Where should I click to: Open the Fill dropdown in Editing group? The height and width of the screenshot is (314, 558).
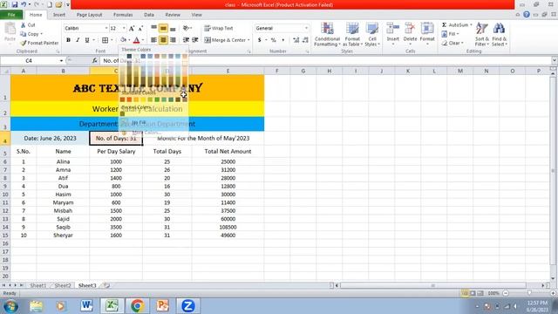click(x=450, y=34)
